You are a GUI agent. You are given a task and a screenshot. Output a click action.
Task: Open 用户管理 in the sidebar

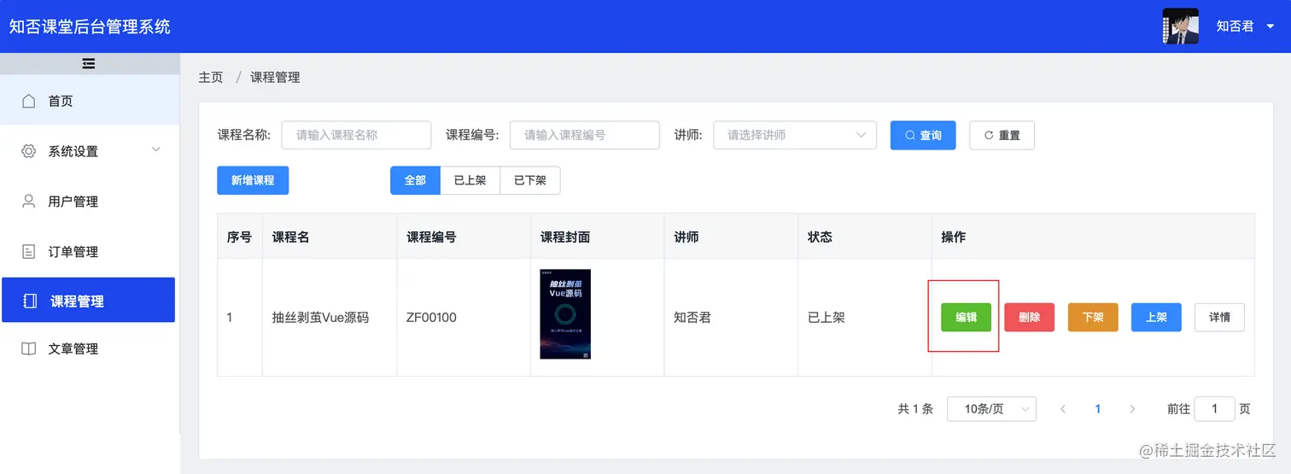coord(90,202)
